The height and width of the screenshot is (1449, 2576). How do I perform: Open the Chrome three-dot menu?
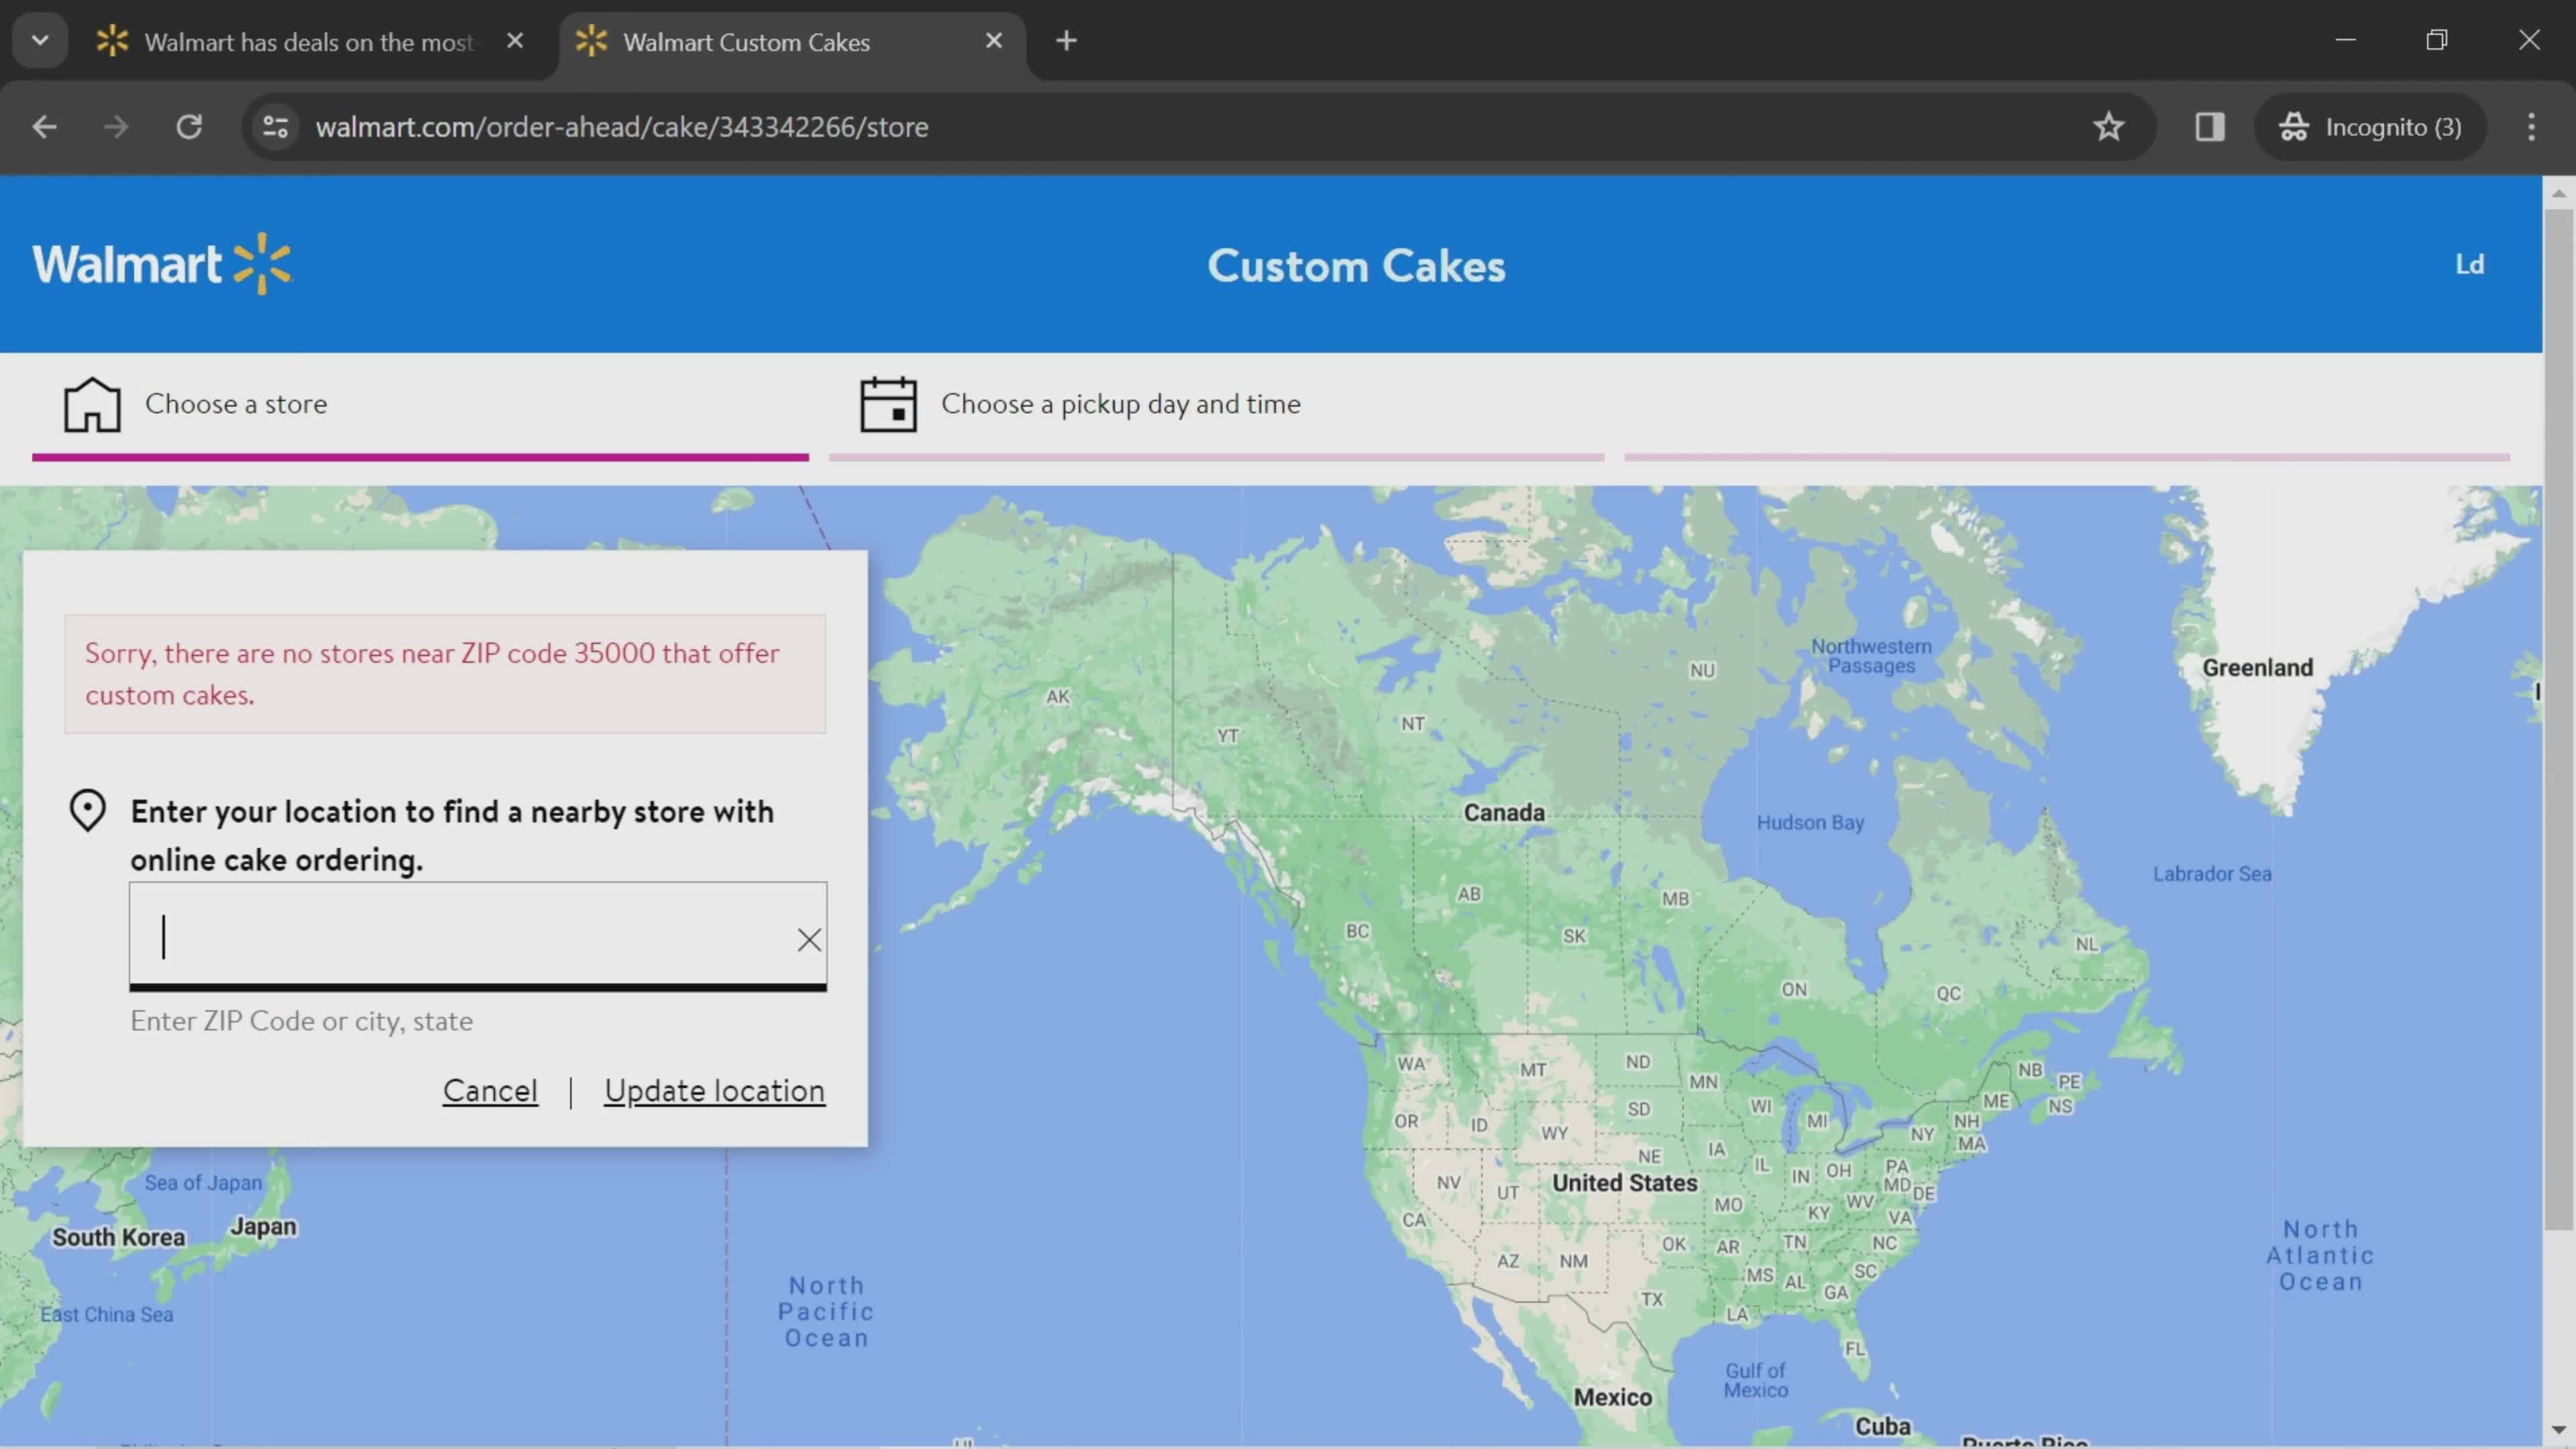pyautogui.click(x=2531, y=127)
